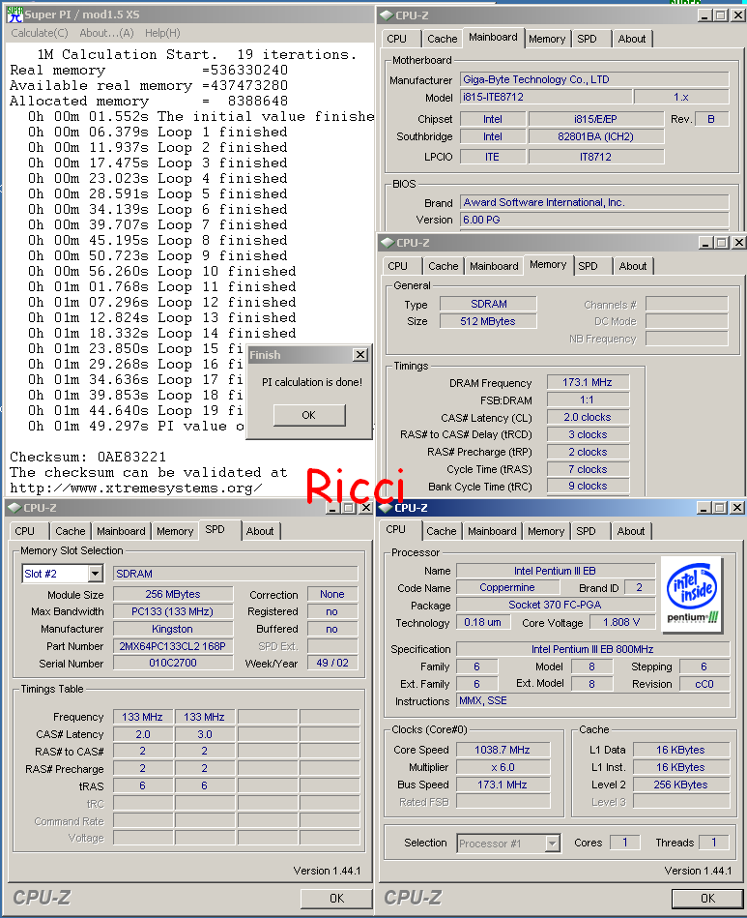This screenshot has width=747, height=918.
Task: Select Mainboard tab in Memory CPU-Z window
Action: pyautogui.click(x=494, y=266)
